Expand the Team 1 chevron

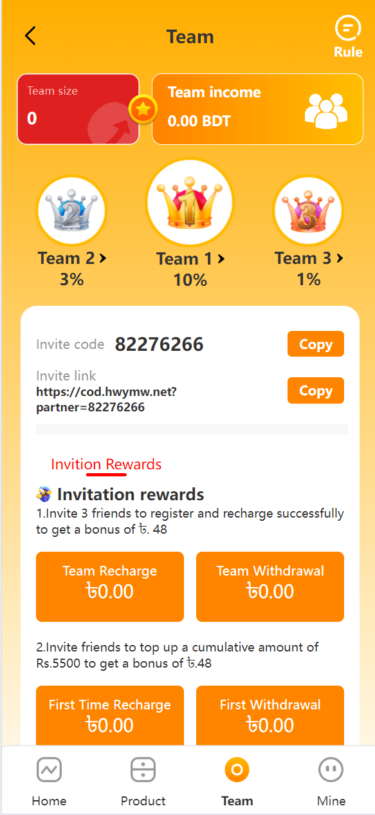[x=221, y=259]
